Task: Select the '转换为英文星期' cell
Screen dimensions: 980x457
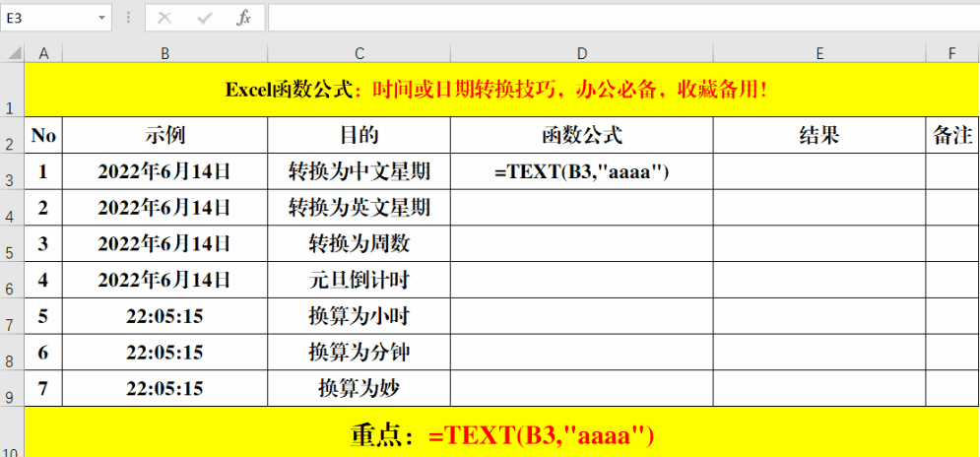Action: [359, 208]
